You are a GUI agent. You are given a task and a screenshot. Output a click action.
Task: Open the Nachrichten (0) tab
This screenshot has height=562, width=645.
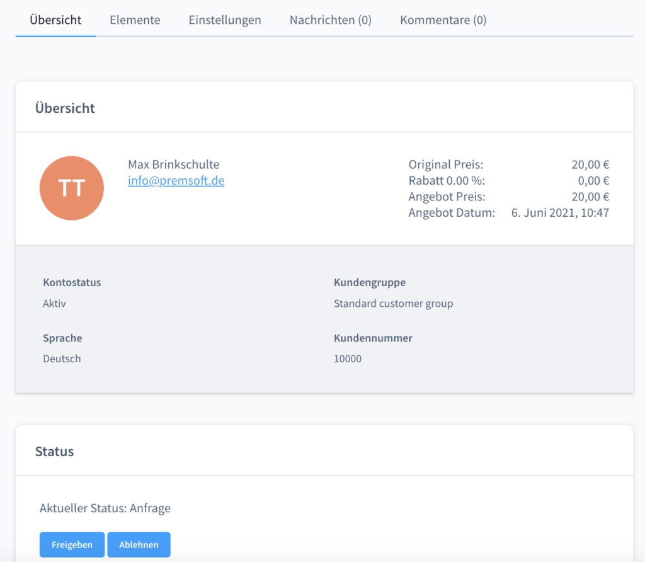tap(330, 20)
